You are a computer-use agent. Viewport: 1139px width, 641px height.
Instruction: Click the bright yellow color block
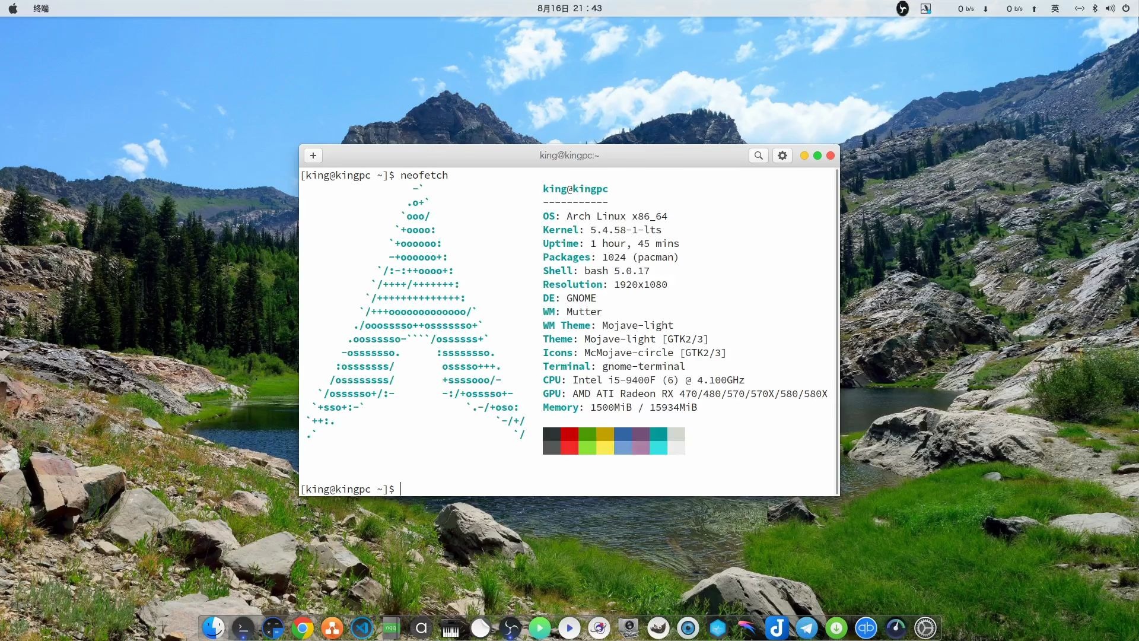(605, 448)
